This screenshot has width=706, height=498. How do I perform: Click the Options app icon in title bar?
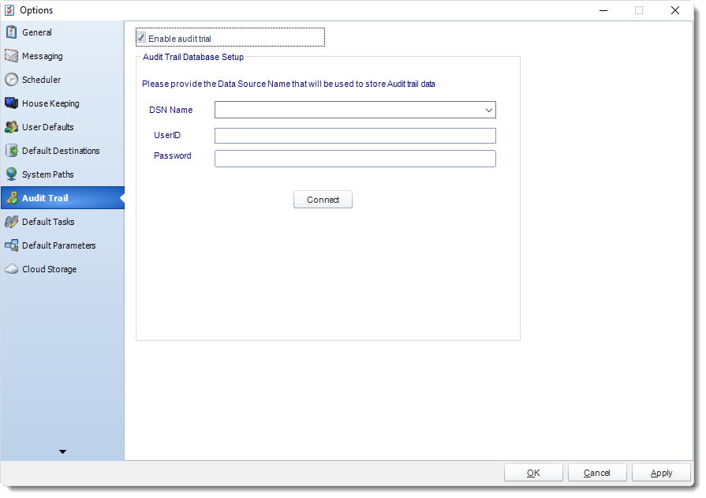(9, 10)
